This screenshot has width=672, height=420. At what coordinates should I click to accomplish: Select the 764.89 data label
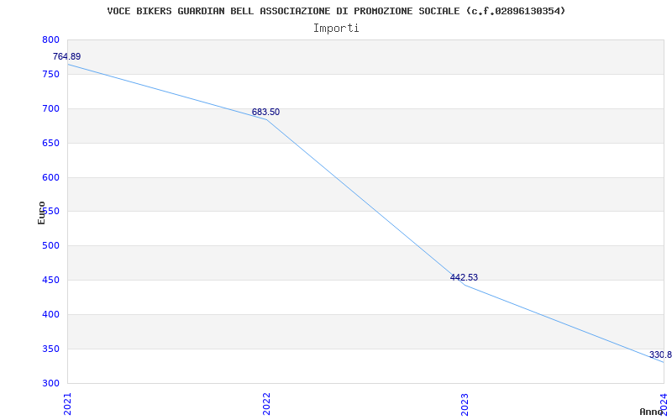point(67,56)
